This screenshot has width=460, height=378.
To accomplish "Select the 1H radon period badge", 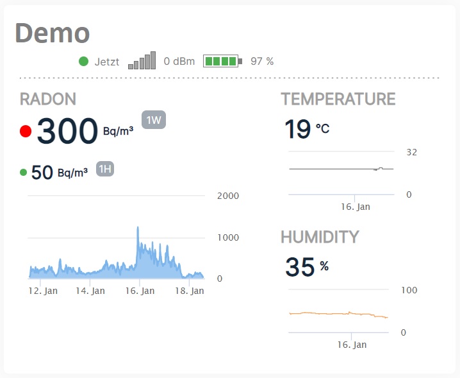I will tap(105, 169).
